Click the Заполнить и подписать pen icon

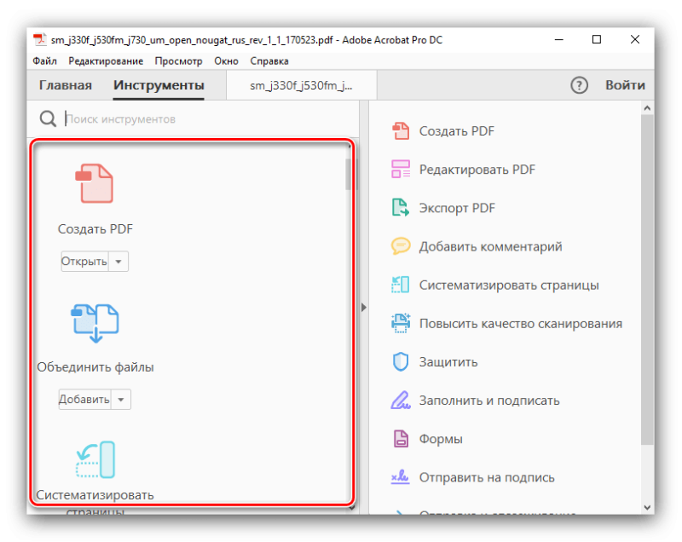pos(401,401)
